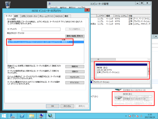The height and width of the screenshot is (119, 158).
Task: Select the iSCSI (E:) drive in Explorer
Action: (133, 96)
